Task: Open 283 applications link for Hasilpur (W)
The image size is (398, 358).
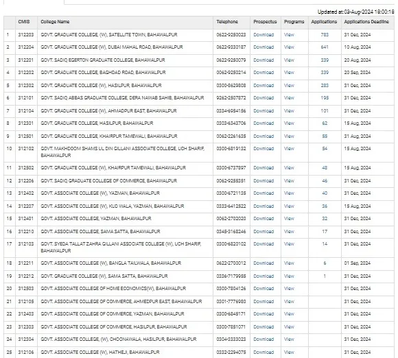Action: [325, 86]
